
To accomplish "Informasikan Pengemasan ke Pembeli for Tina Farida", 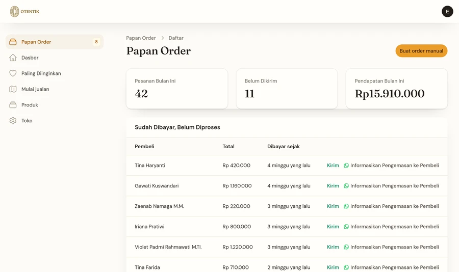I will coord(391,267).
